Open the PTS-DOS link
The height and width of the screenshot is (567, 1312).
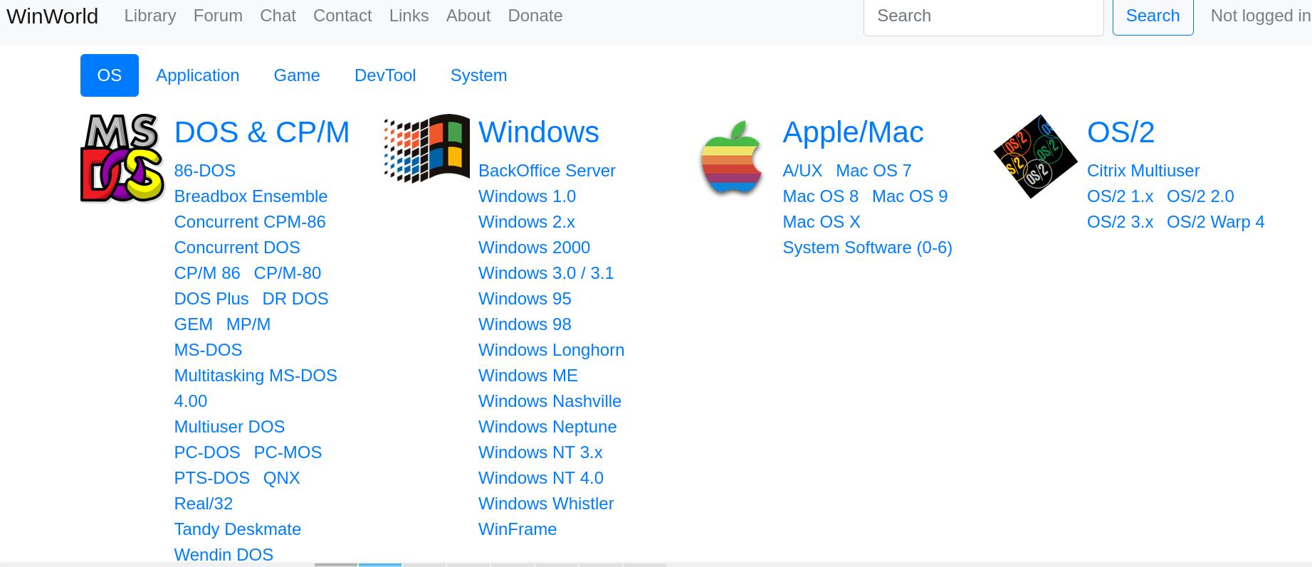(x=212, y=478)
